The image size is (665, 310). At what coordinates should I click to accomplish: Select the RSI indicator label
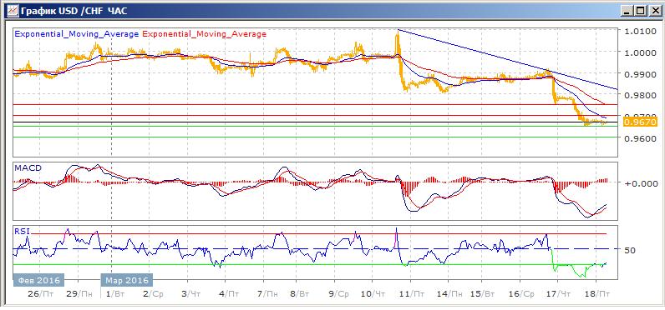pos(21,232)
